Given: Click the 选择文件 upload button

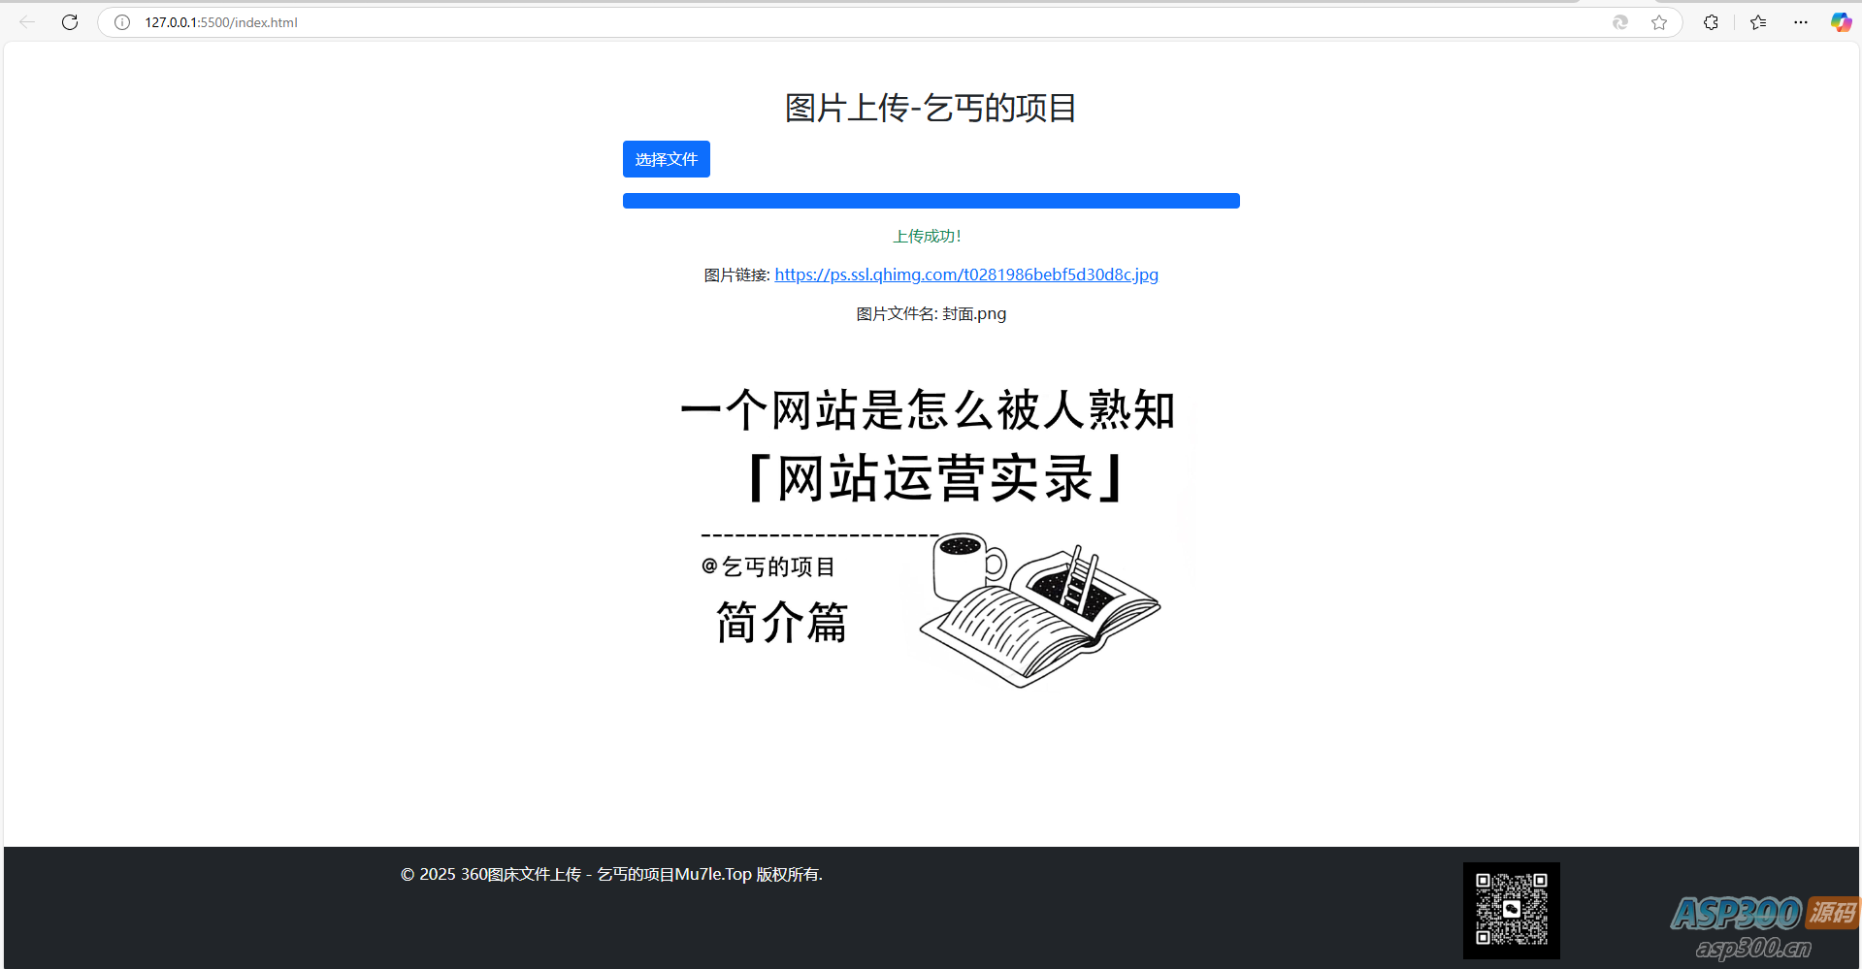Looking at the screenshot, I should point(666,158).
